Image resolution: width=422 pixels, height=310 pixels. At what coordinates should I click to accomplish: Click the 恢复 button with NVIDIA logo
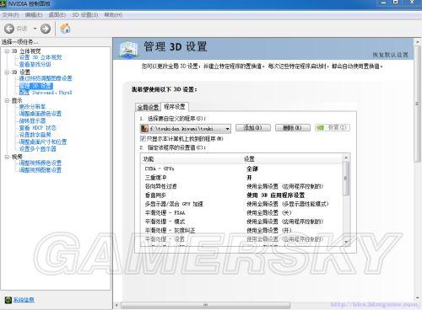[x=333, y=128]
